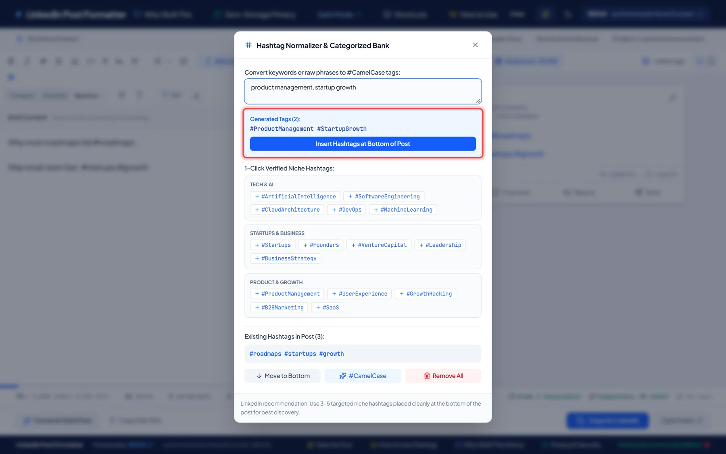Click the generated #StartupGrowth tag text

pos(342,129)
